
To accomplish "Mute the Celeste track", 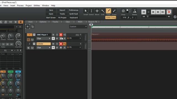I will click(53, 44).
